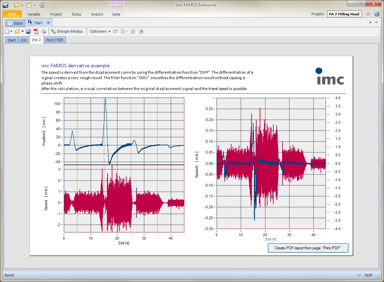Click the "SpeedX [m/s]" axis label
This screenshot has width=384, height=282.
(196, 164)
